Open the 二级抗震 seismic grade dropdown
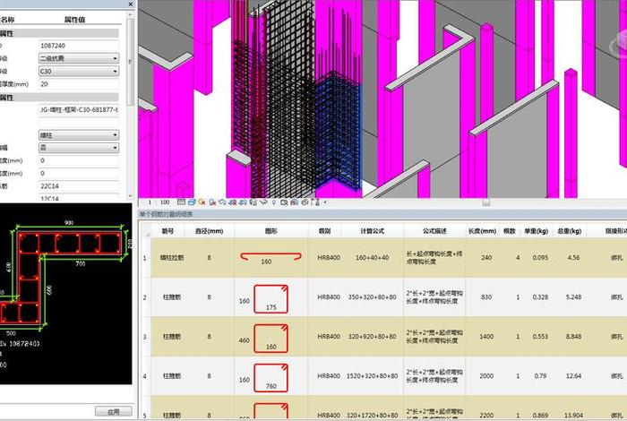The height and width of the screenshot is (421, 627). 79,58
